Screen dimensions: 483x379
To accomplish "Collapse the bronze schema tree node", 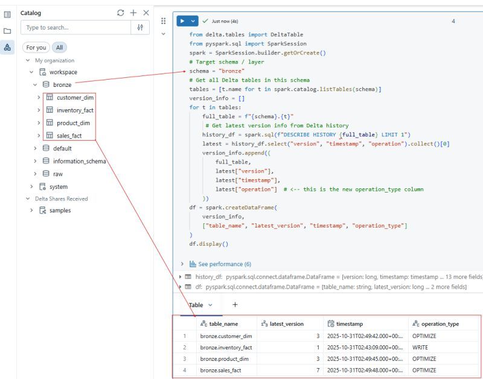I will coord(36,85).
